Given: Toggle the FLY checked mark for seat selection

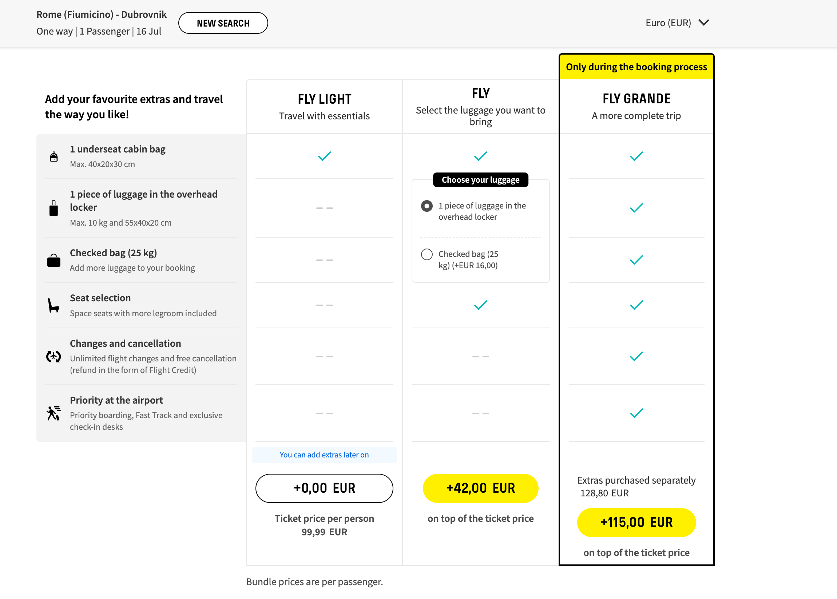Looking at the screenshot, I should coord(480,305).
